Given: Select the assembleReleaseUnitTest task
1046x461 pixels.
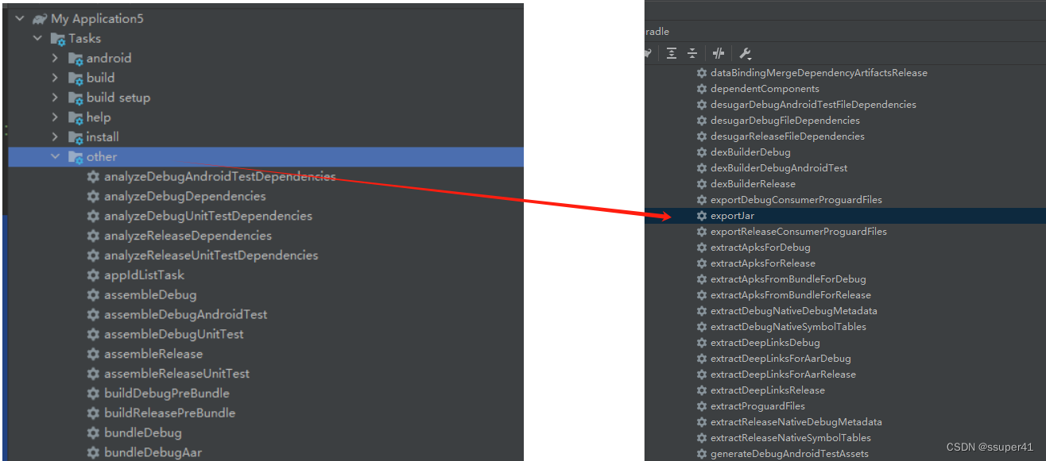Looking at the screenshot, I should 176,374.
